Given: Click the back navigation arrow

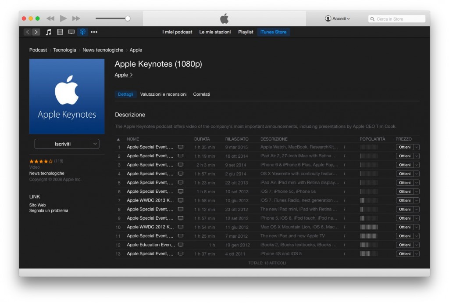Looking at the screenshot, I should click(x=27, y=32).
